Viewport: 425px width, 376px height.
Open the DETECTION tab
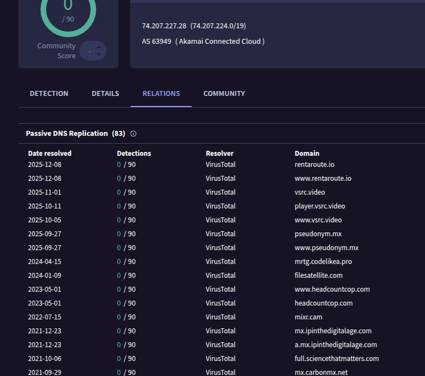click(x=49, y=94)
